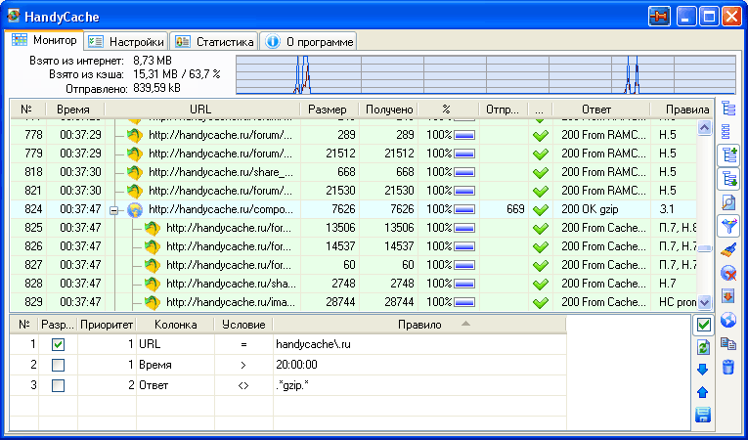The height and width of the screenshot is (440, 748).
Task: Open the Настройки tab
Action: point(126,41)
